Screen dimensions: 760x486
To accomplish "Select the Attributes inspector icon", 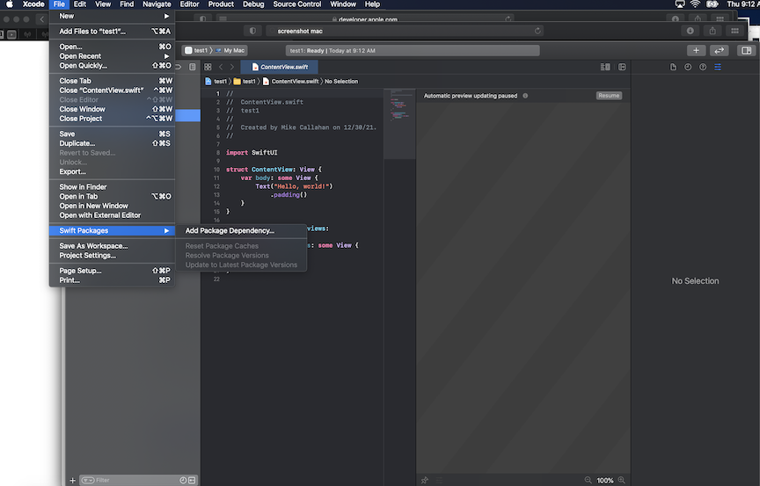I will click(718, 67).
